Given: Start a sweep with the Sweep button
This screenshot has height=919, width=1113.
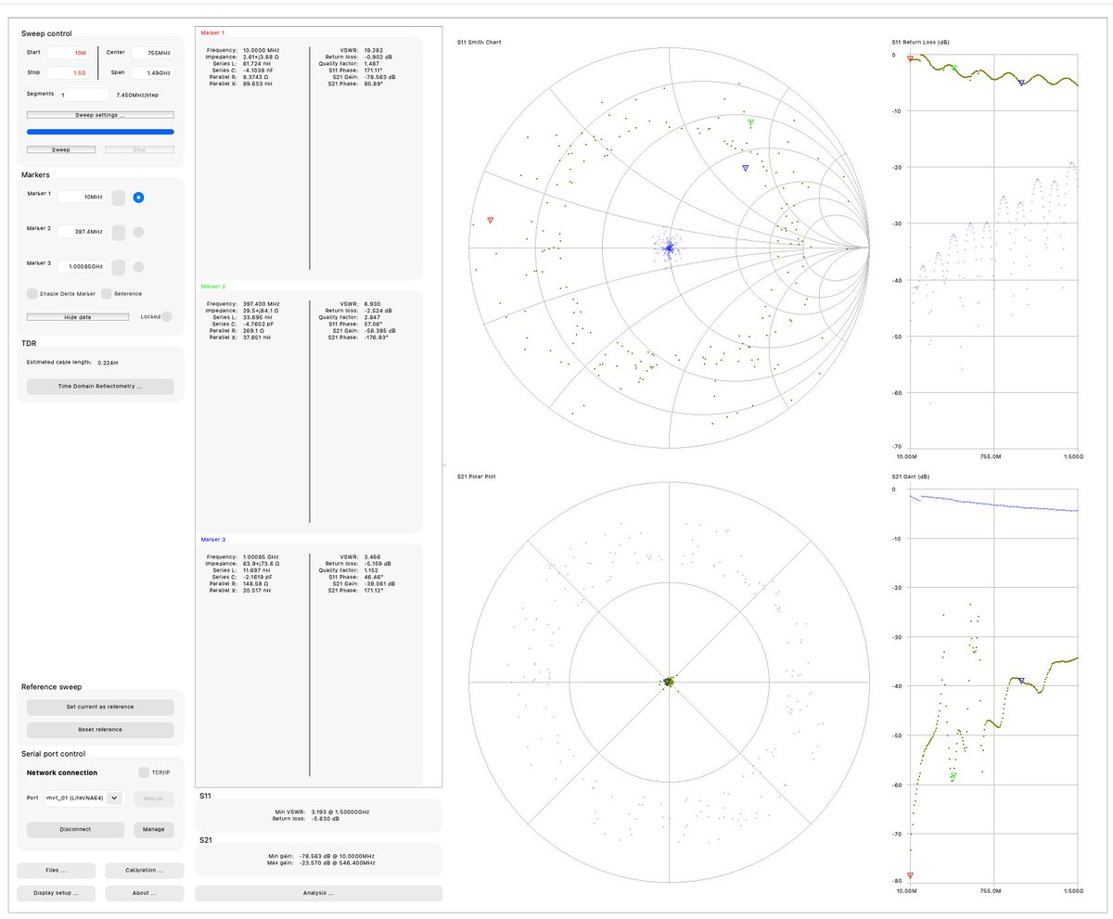Looking at the screenshot, I should [60, 149].
